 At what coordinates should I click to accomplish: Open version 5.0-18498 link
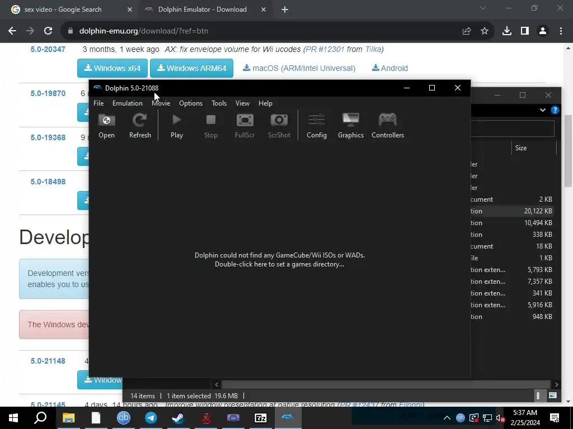[x=48, y=182]
